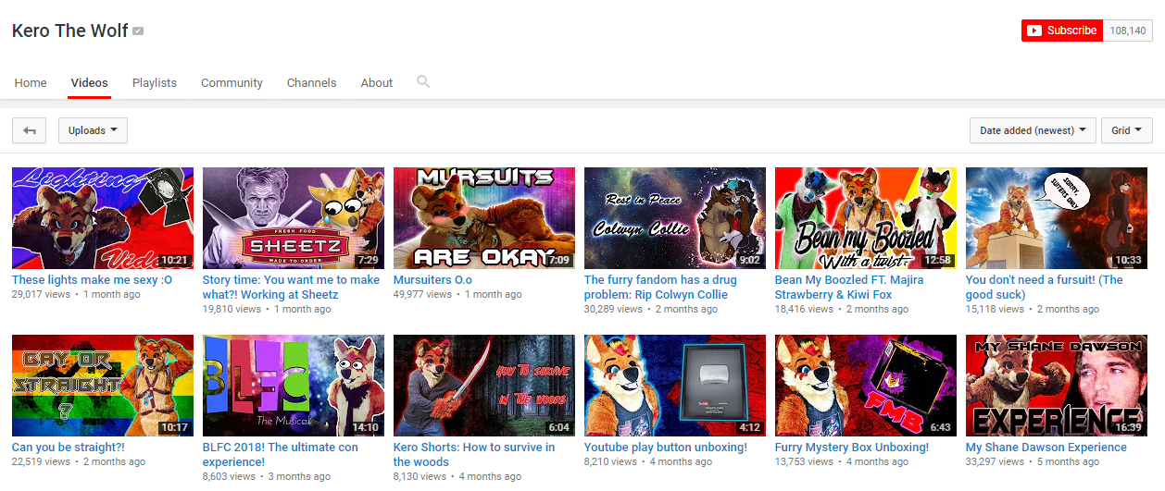The height and width of the screenshot is (491, 1165).
Task: Open thumbnail of These lights make me sexy video
Action: pyautogui.click(x=103, y=218)
